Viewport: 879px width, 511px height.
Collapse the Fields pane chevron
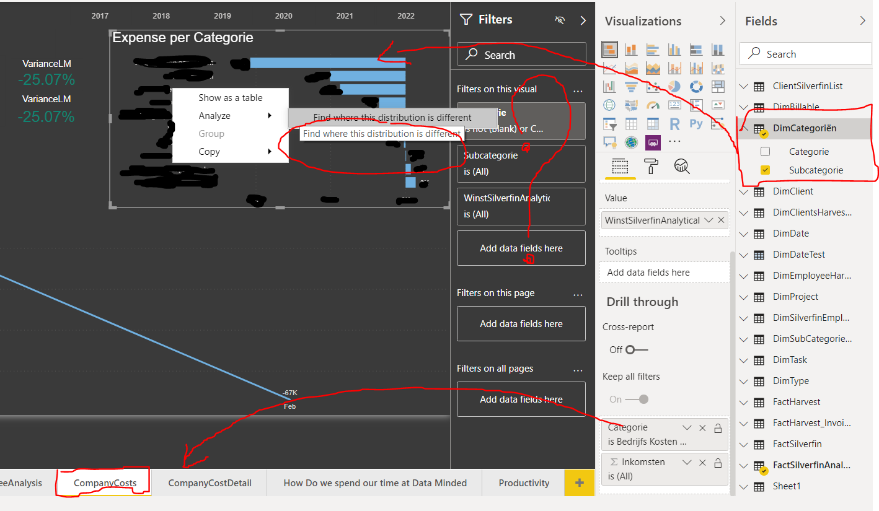pyautogui.click(x=863, y=20)
